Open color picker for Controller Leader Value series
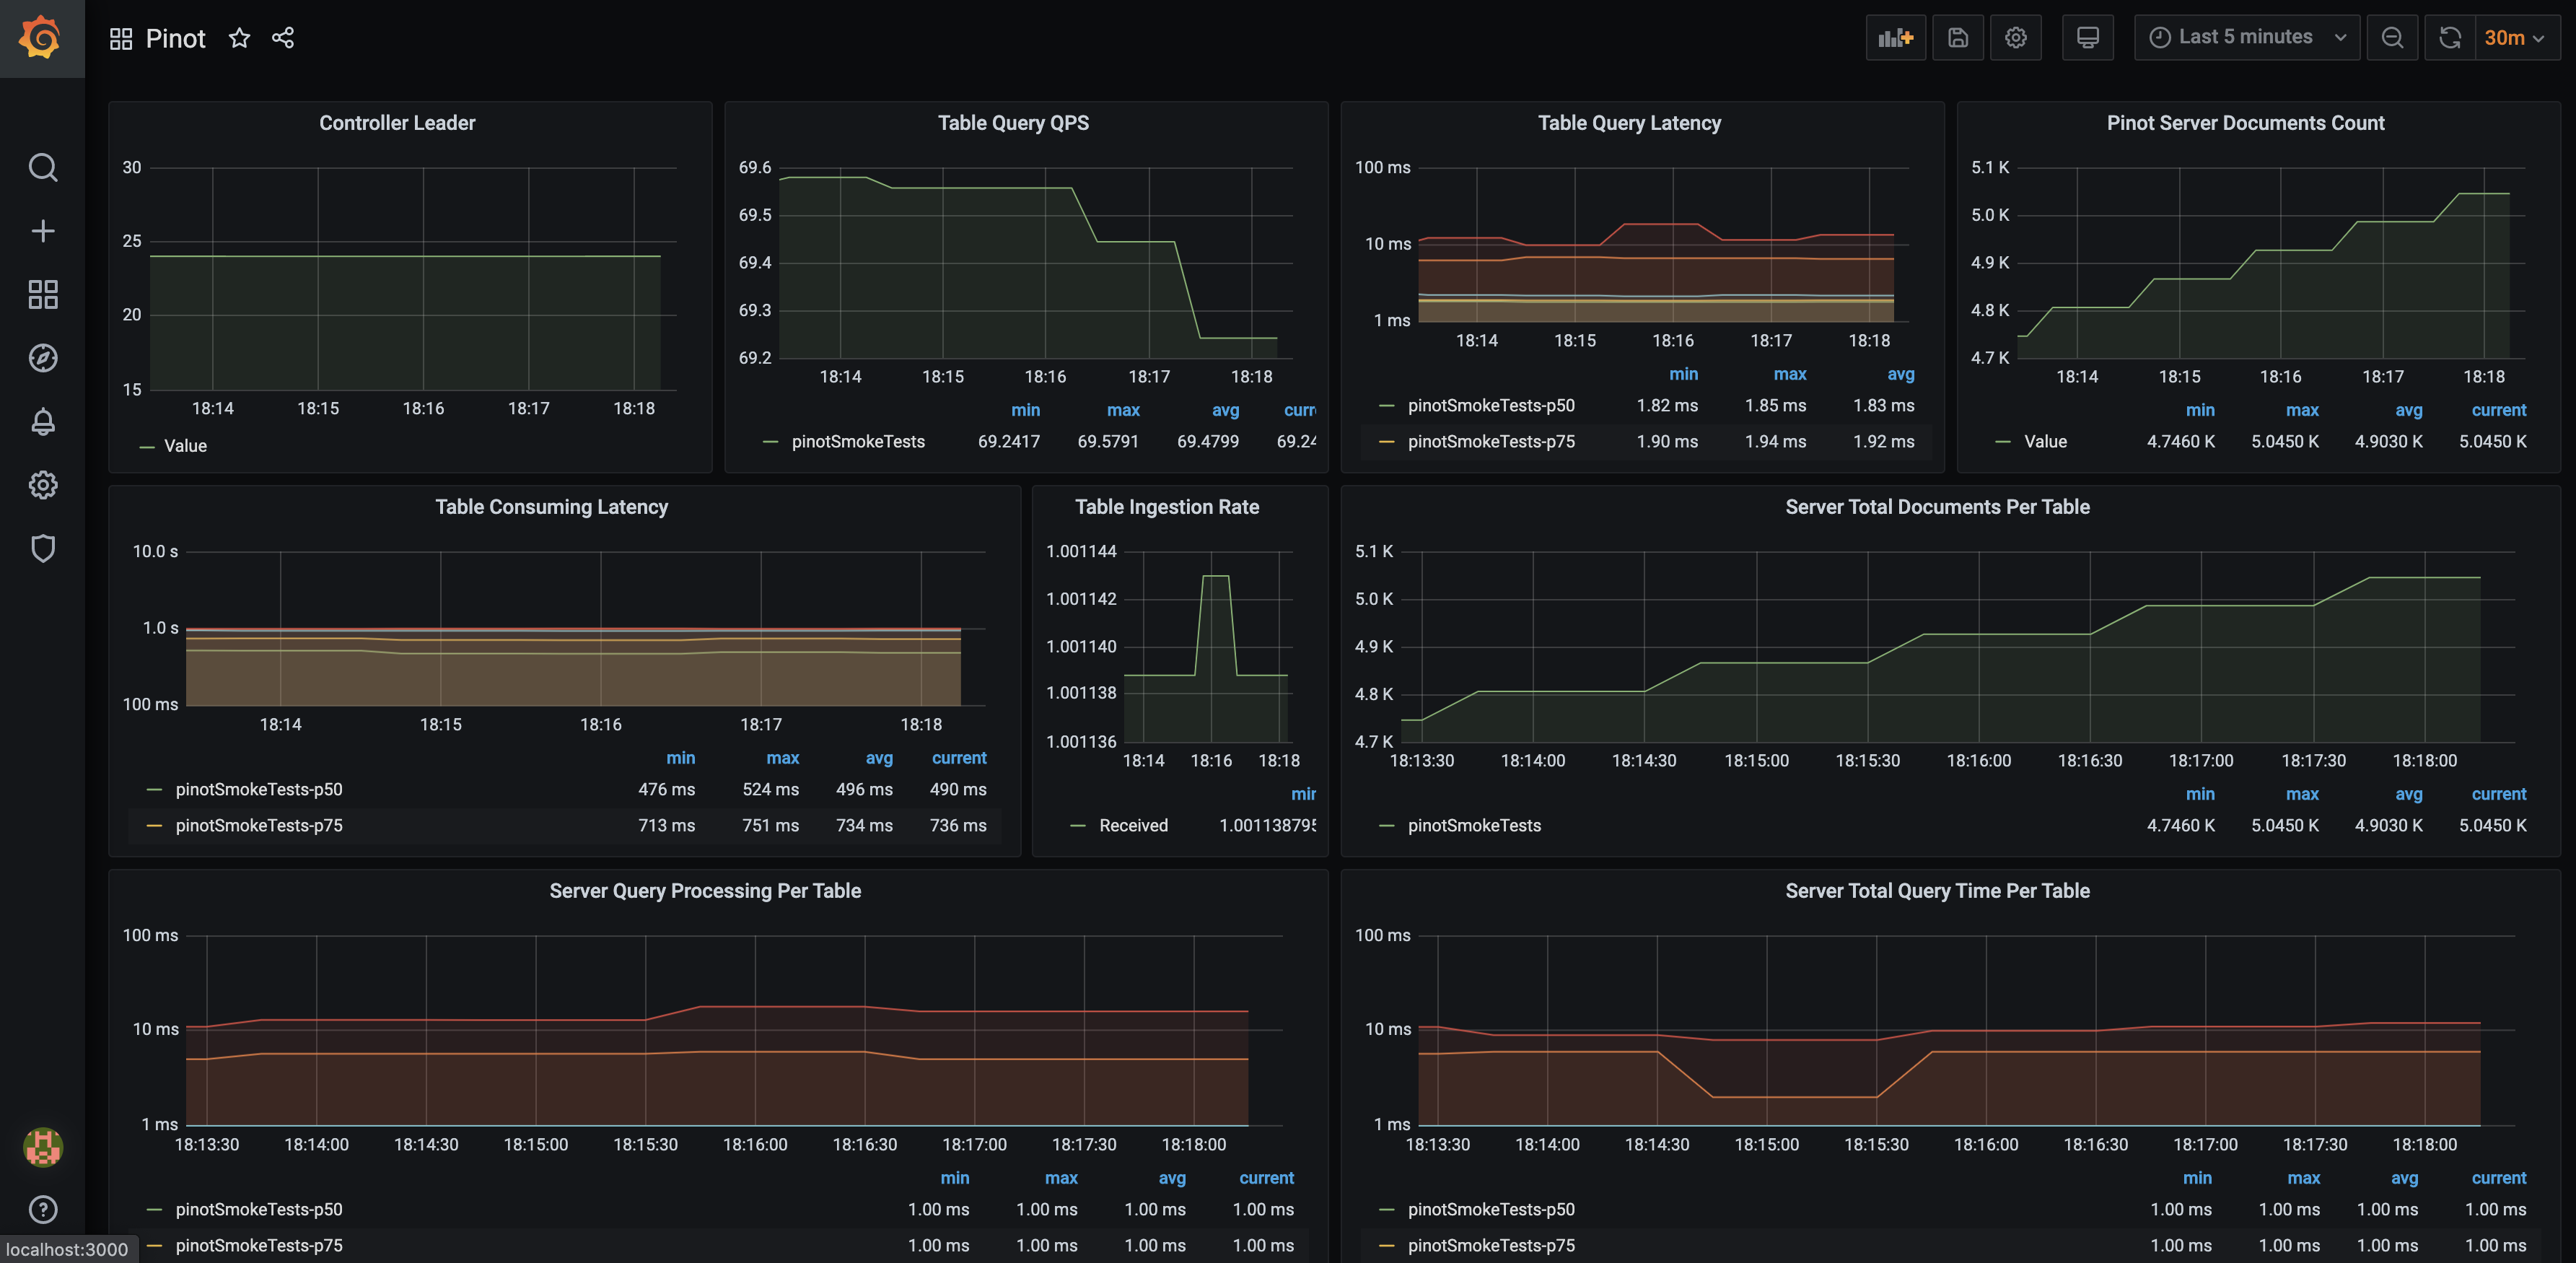This screenshot has height=1263, width=2576. [x=147, y=447]
